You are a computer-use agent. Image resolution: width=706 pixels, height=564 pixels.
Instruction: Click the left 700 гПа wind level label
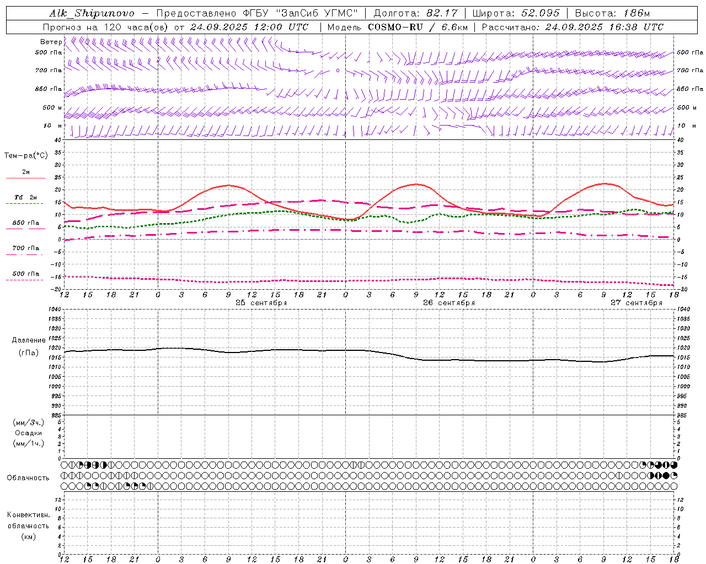(49, 70)
